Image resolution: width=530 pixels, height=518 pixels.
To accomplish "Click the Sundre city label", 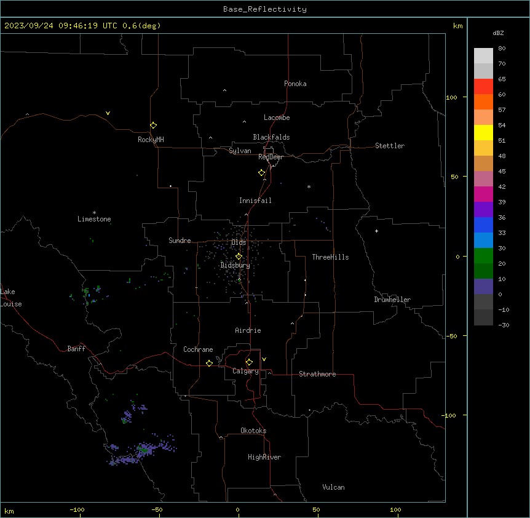I will [180, 241].
